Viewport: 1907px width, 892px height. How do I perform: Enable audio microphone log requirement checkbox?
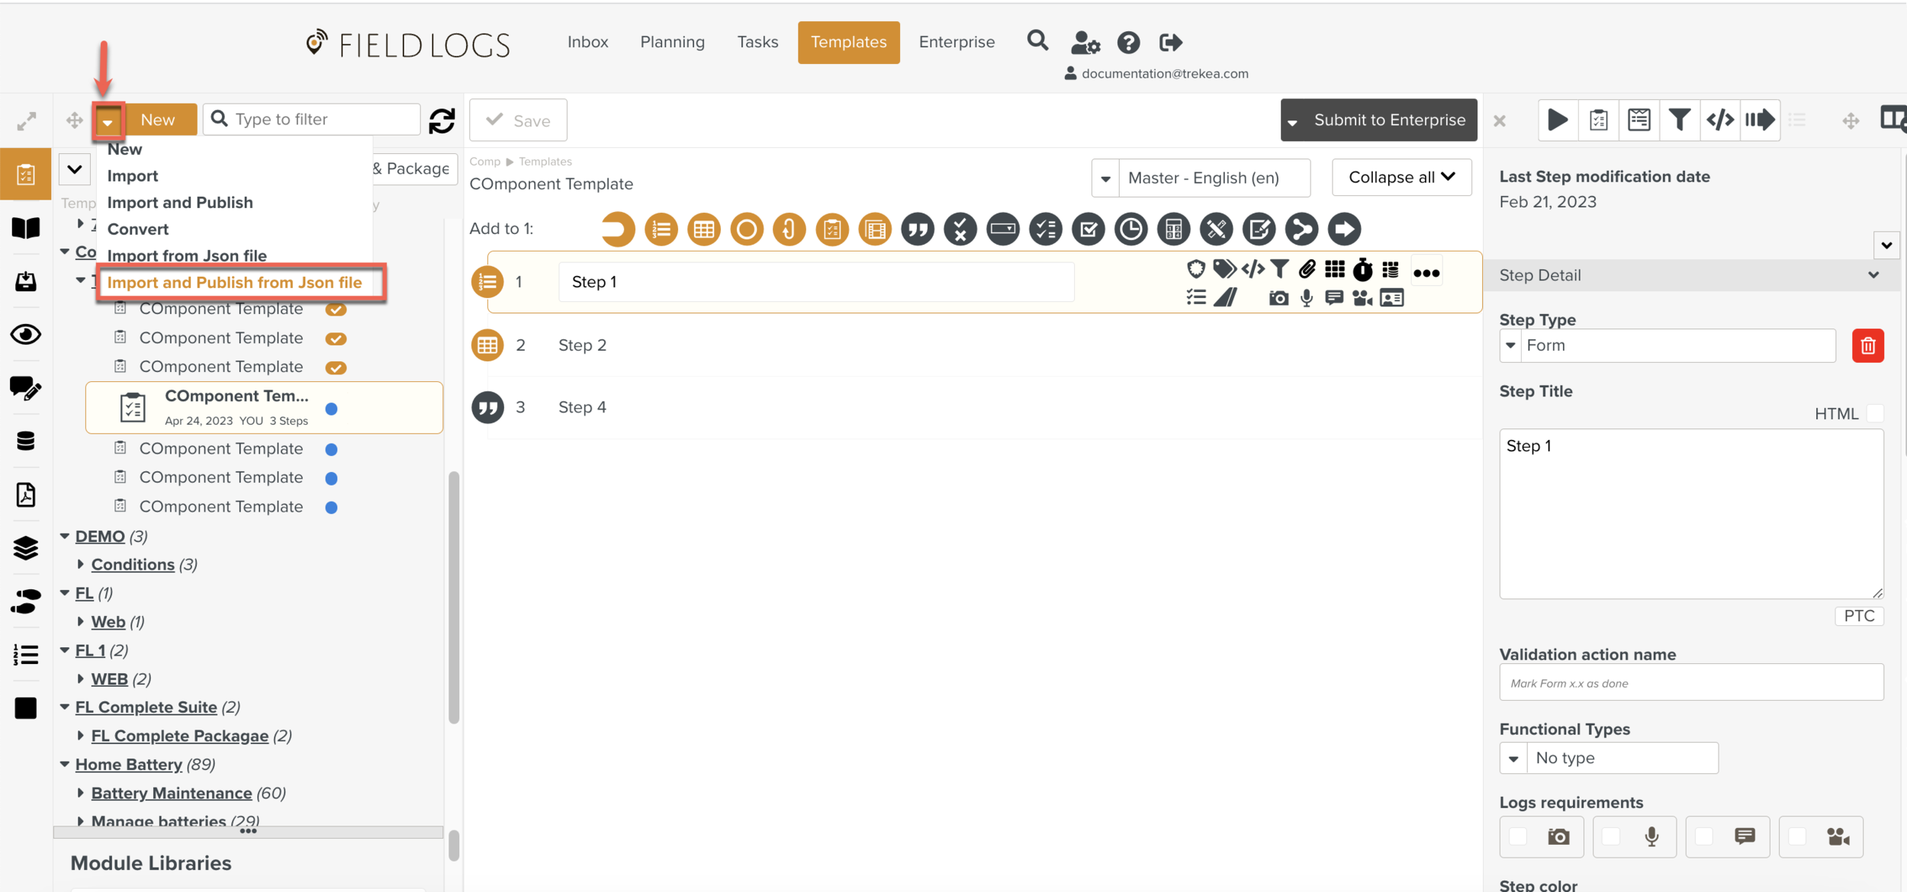pyautogui.click(x=1611, y=836)
